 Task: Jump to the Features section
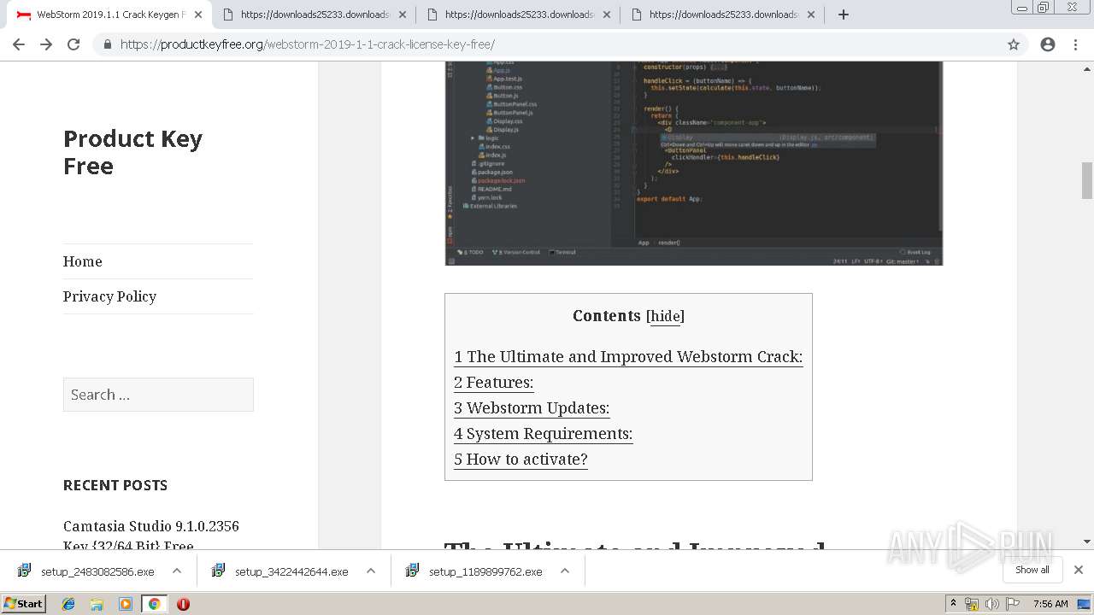pos(493,383)
